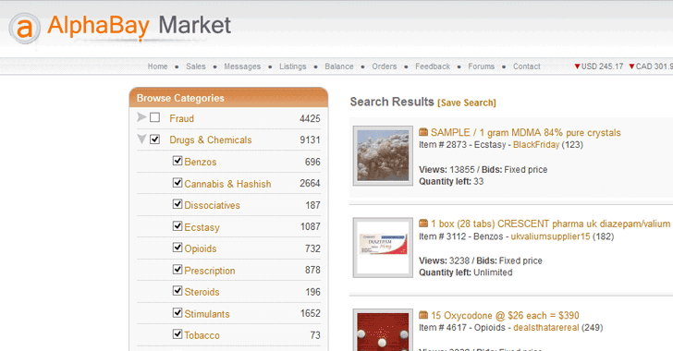Expand the Fraud category arrow

tap(141, 116)
